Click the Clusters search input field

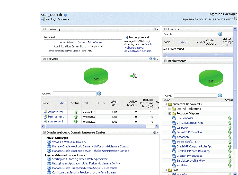point(196,34)
